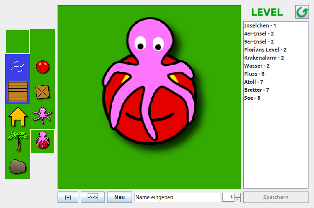The image size is (314, 208).
Task: Click the green LEVEL heading
Action: point(267,12)
